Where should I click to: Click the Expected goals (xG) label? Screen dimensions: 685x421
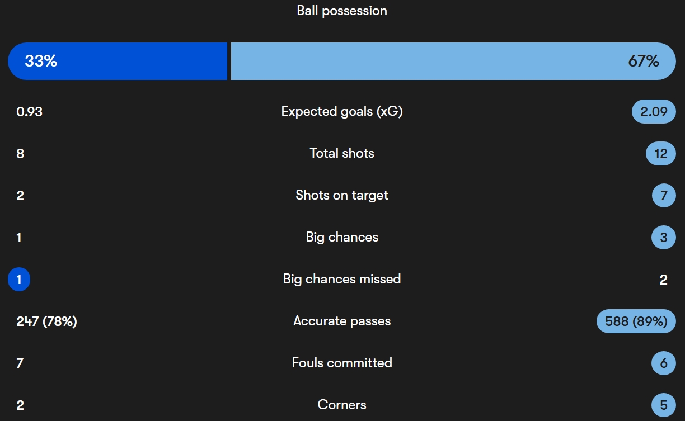[342, 111]
